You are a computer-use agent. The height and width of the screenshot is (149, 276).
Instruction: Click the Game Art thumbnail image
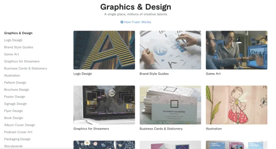237,50
